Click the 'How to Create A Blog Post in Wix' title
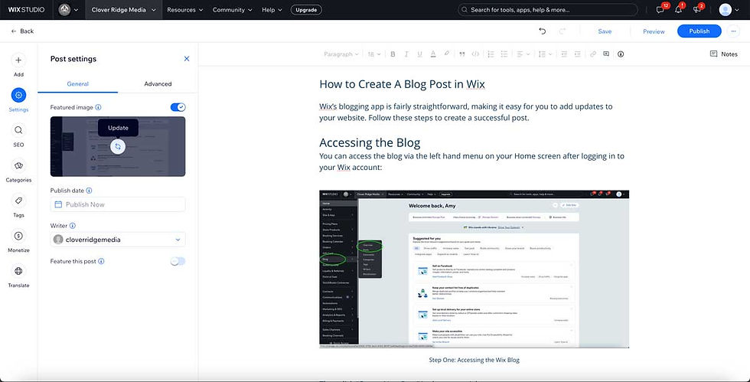The image size is (750, 382). click(x=403, y=85)
